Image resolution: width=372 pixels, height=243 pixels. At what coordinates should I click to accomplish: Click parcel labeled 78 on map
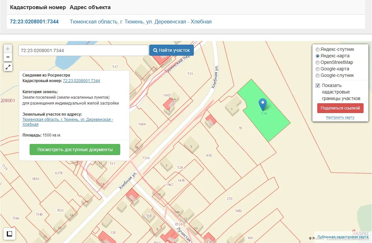240,128
